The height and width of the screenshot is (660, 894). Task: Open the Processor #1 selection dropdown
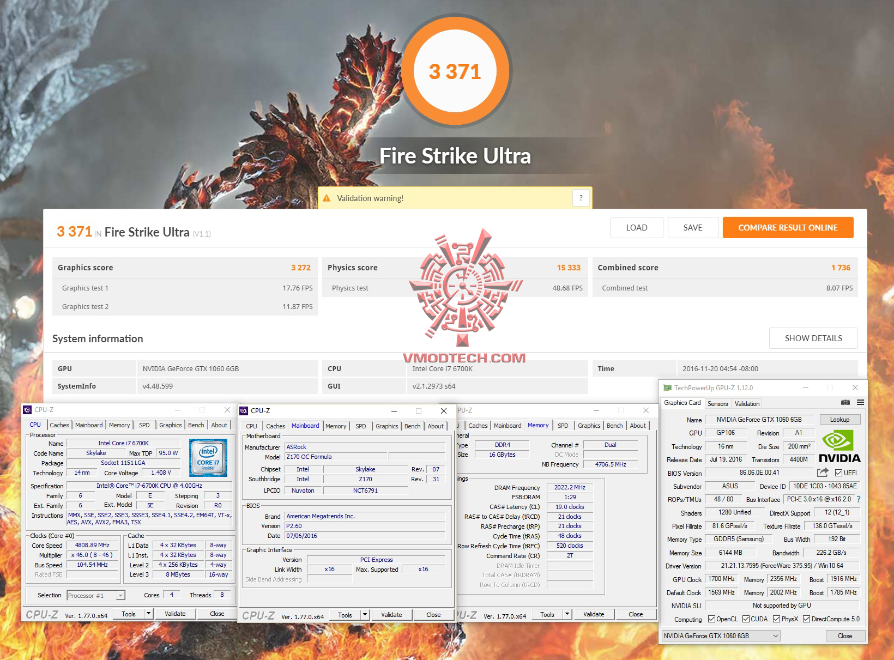[96, 595]
